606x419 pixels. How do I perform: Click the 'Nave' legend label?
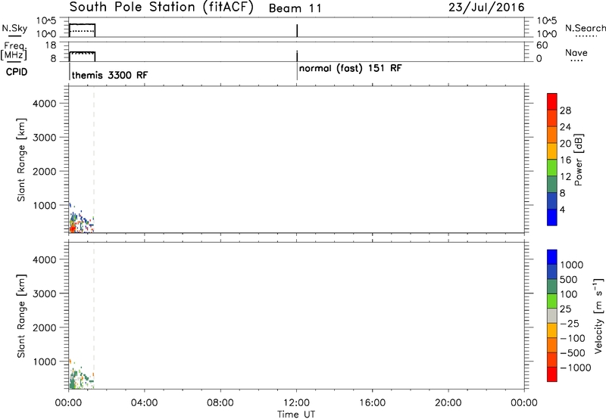(x=576, y=52)
